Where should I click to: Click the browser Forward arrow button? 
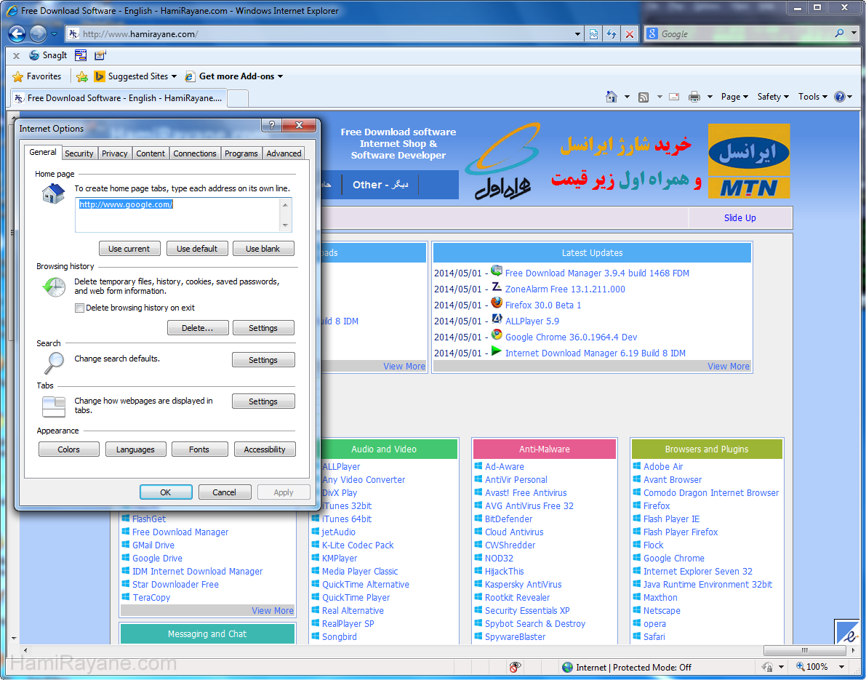click(x=38, y=34)
